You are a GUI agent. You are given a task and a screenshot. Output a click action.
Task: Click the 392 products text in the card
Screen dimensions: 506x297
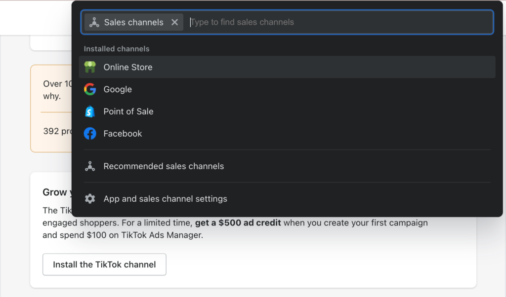point(57,131)
